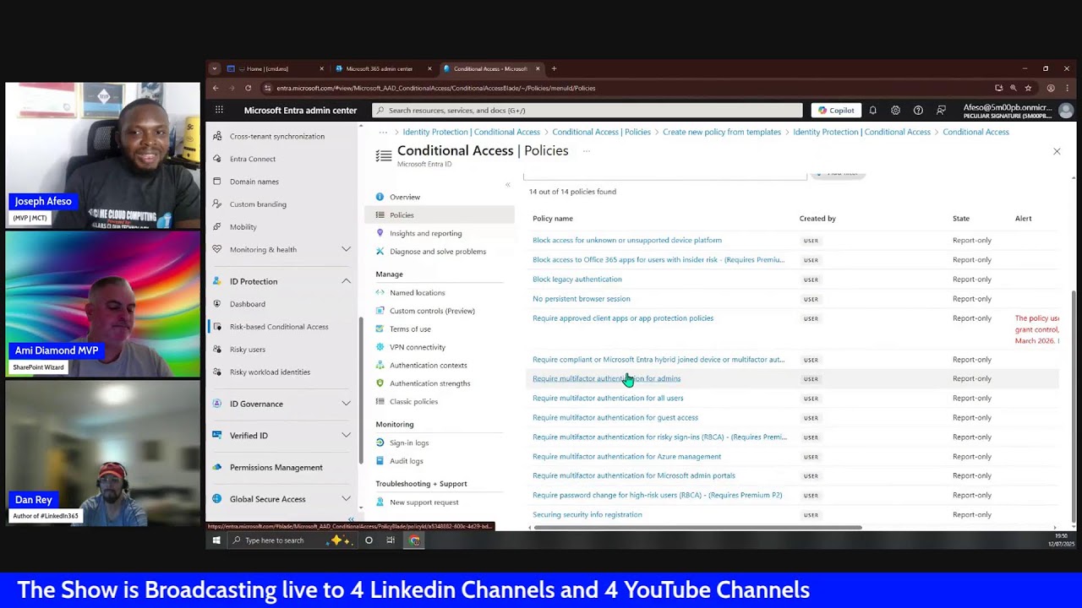Open Classic policies
The image size is (1082, 608).
coord(413,402)
